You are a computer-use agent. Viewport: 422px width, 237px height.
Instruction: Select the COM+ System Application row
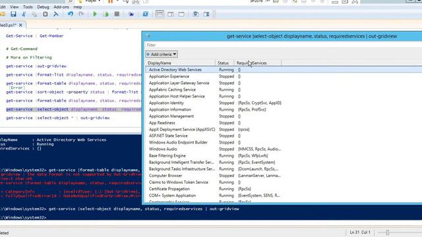point(284,196)
